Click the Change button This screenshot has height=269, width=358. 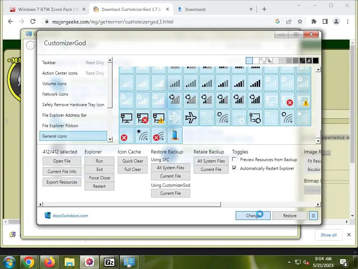pos(253,216)
